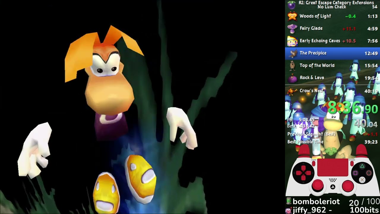Click the heart emote beside jiffy_962
The width and height of the screenshot is (380, 214).
coord(288,210)
